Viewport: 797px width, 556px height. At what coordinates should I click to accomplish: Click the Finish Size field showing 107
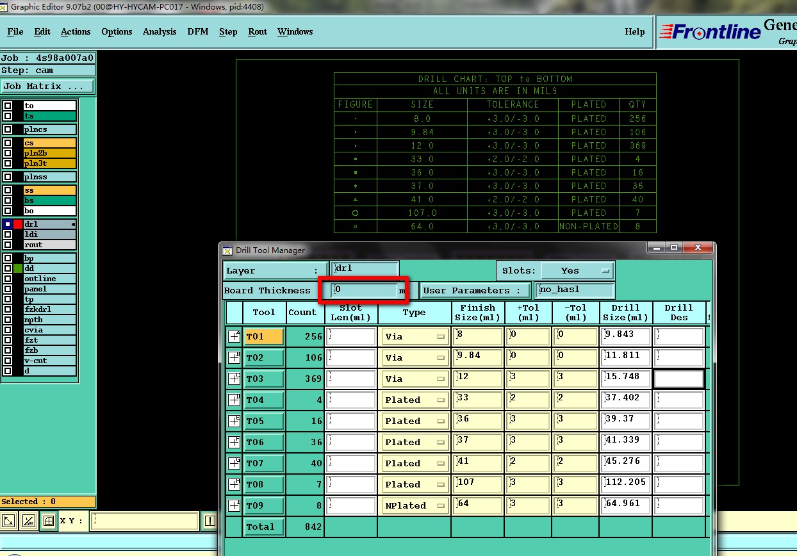click(x=477, y=484)
